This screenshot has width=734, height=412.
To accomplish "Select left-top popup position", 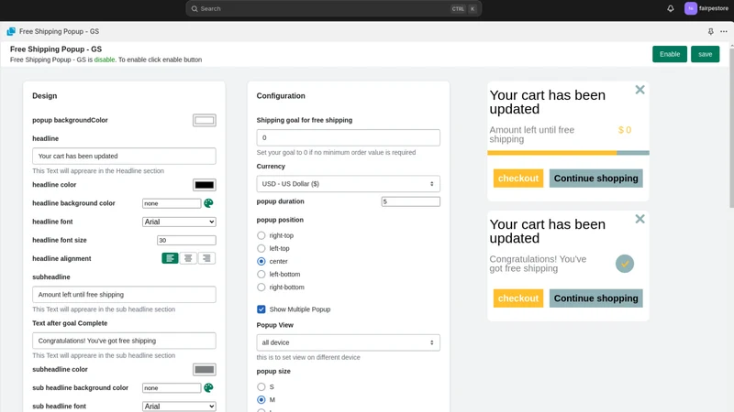I will pyautogui.click(x=261, y=248).
